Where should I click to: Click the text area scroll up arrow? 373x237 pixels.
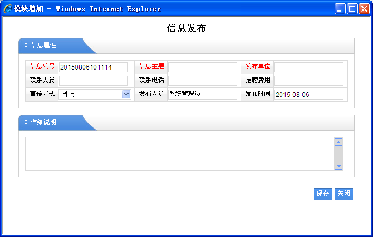(339, 142)
